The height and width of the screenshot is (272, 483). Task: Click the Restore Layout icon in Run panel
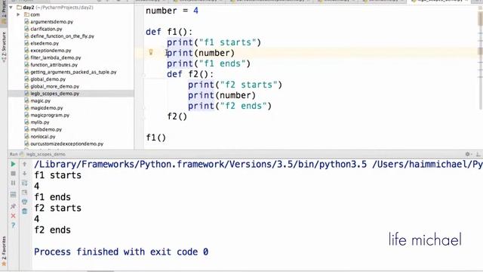13,195
